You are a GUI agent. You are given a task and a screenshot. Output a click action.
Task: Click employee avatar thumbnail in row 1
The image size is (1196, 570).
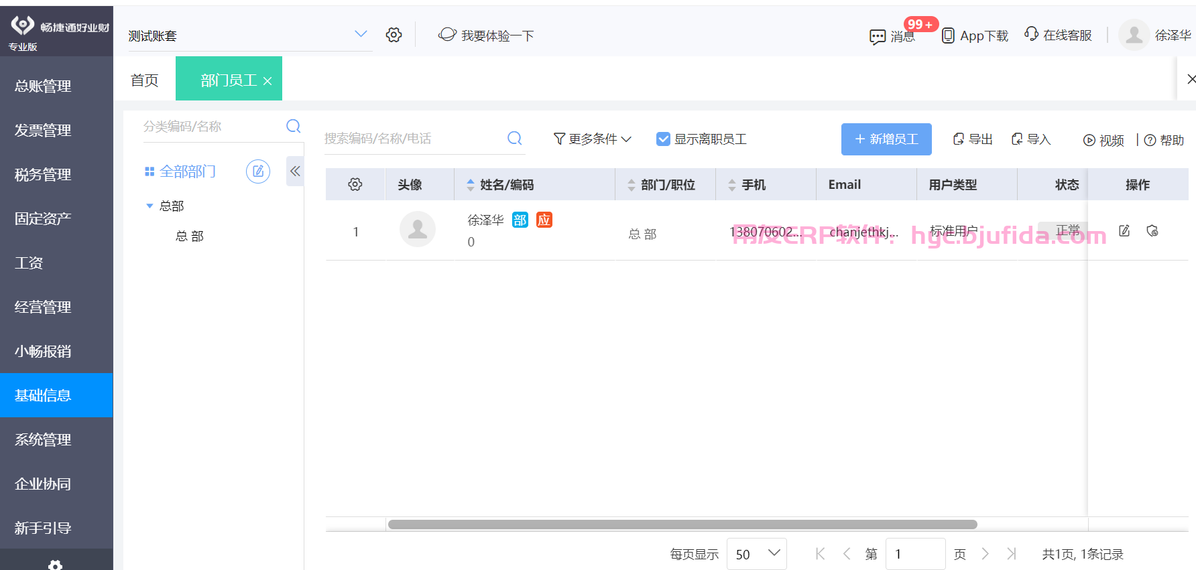click(x=418, y=229)
